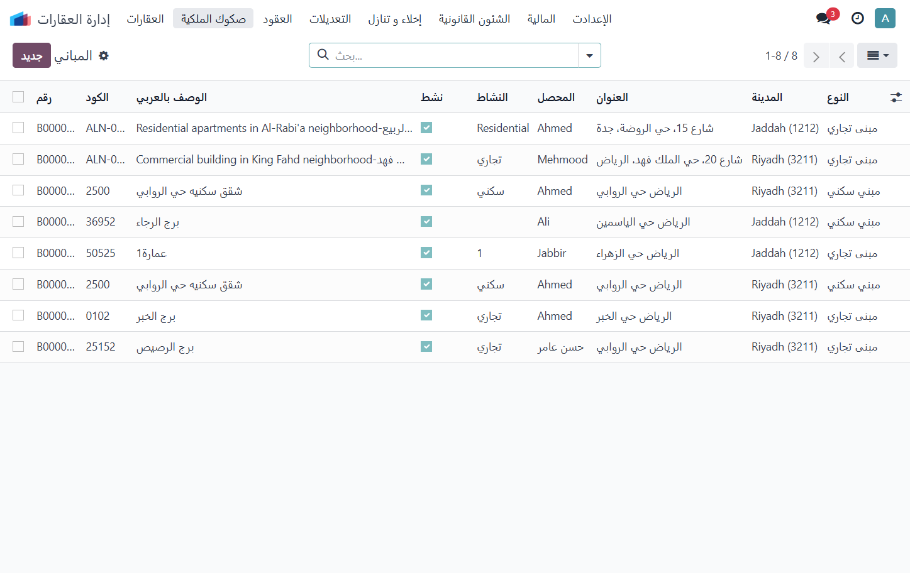Click the code 36952 cell
This screenshot has height=573, width=910.
[101, 222]
